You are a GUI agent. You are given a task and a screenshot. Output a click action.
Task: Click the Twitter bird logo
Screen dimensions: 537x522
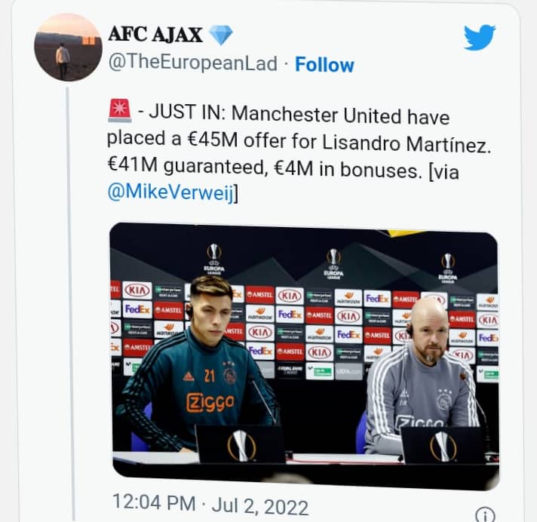click(480, 37)
